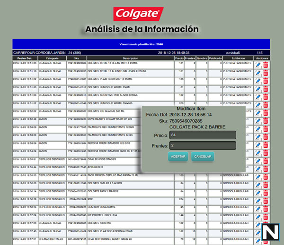
Task: Edit the COLGATE ICE GLACIAL 500 ML row
Action: click(x=257, y=113)
